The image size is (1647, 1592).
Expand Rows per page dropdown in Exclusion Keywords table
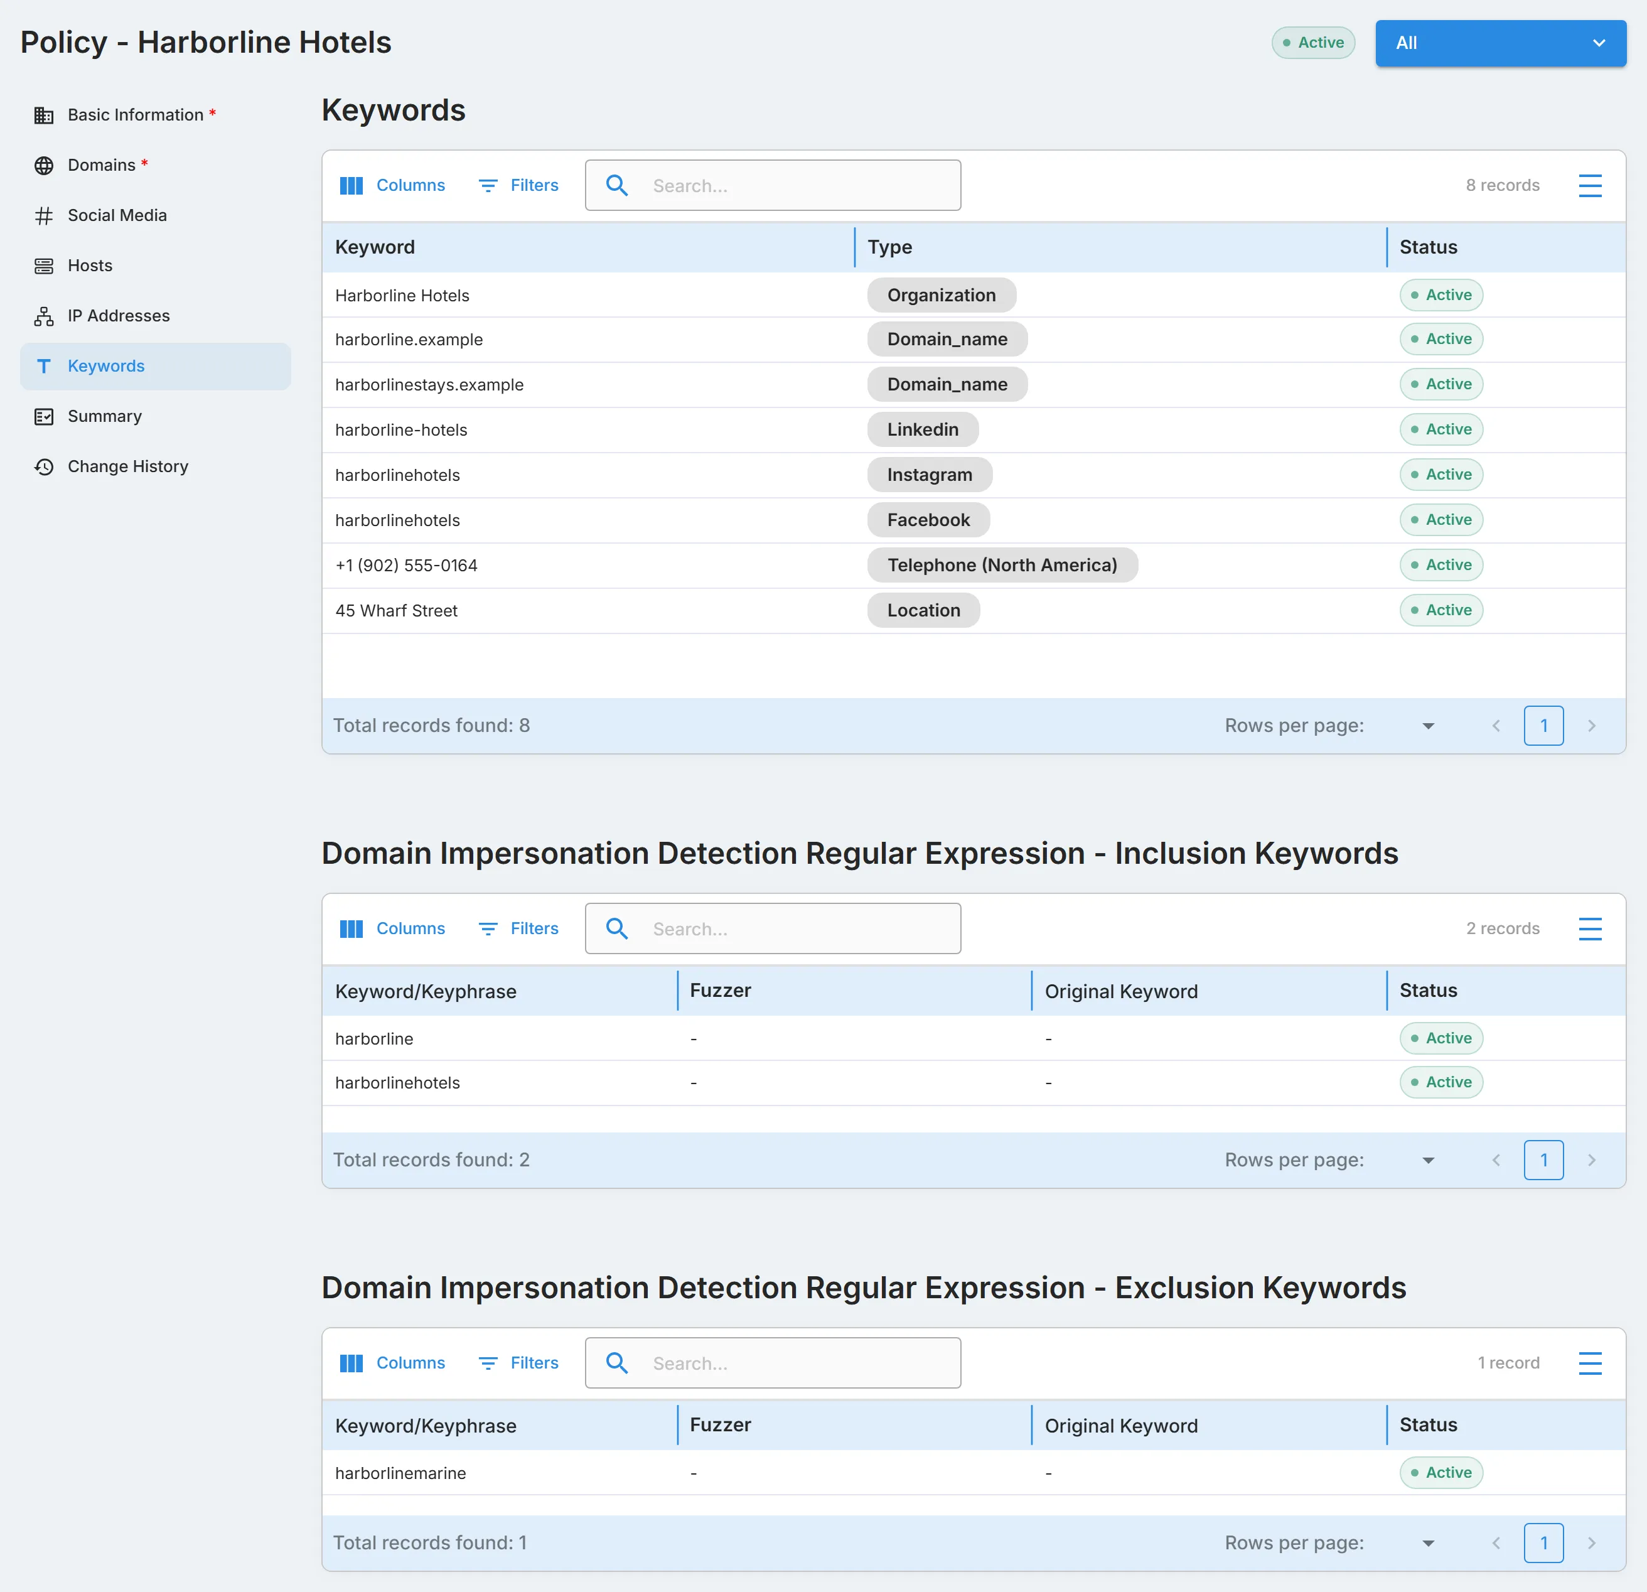(x=1428, y=1544)
